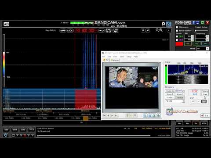Click the FILE button
The height and width of the screenshot is (158, 211).
click(32, 129)
